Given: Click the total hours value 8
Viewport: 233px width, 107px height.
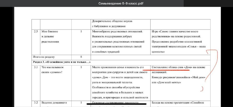Looking at the screenshot, I should [x=81, y=57].
